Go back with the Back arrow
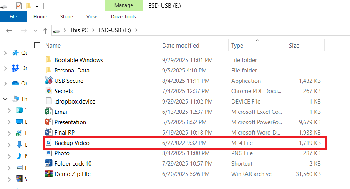This screenshot has width=350, height=189. [9, 31]
